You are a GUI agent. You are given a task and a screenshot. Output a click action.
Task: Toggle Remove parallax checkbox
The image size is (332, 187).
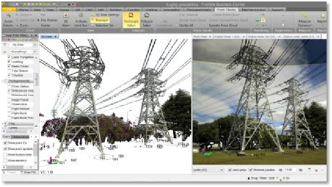coord(251,170)
